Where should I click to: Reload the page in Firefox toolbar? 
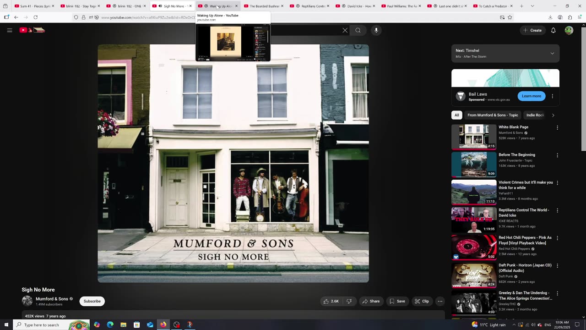click(35, 17)
